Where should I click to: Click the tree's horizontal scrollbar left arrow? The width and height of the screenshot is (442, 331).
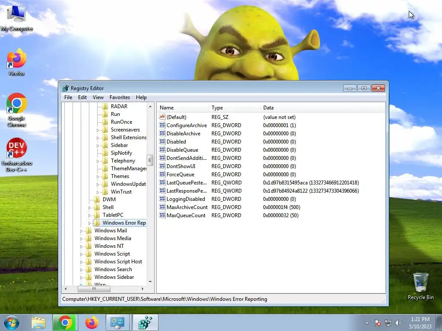click(x=66, y=289)
